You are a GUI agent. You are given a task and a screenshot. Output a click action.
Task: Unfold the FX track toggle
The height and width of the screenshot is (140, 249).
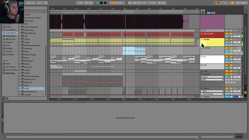202,57
